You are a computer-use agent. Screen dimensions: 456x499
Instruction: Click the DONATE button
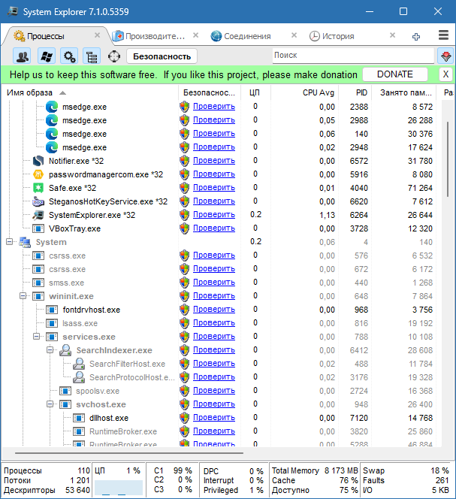395,74
